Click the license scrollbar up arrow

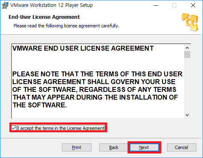(x=187, y=48)
